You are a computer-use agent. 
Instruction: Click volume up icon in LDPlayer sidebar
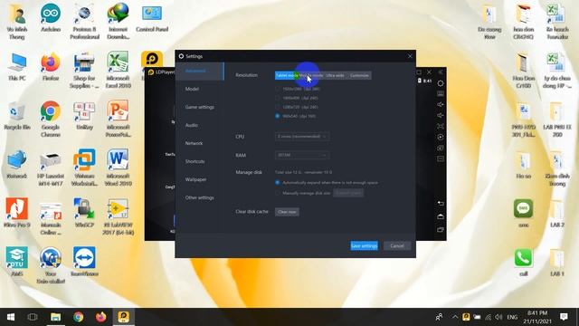pos(441,105)
